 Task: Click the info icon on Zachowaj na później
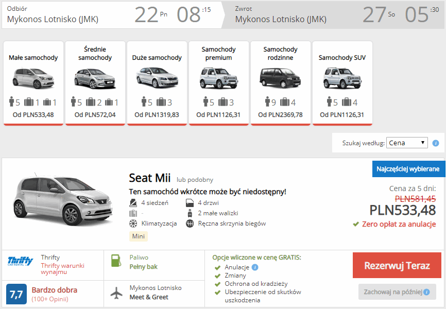point(426,292)
